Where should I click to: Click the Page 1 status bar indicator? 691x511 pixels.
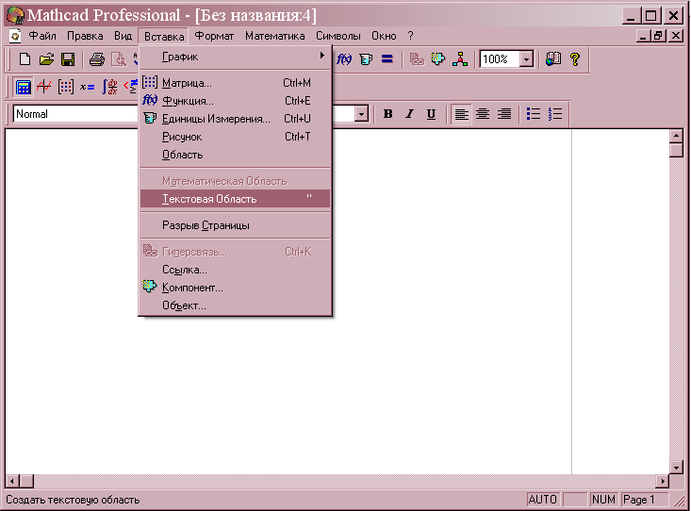coord(644,500)
